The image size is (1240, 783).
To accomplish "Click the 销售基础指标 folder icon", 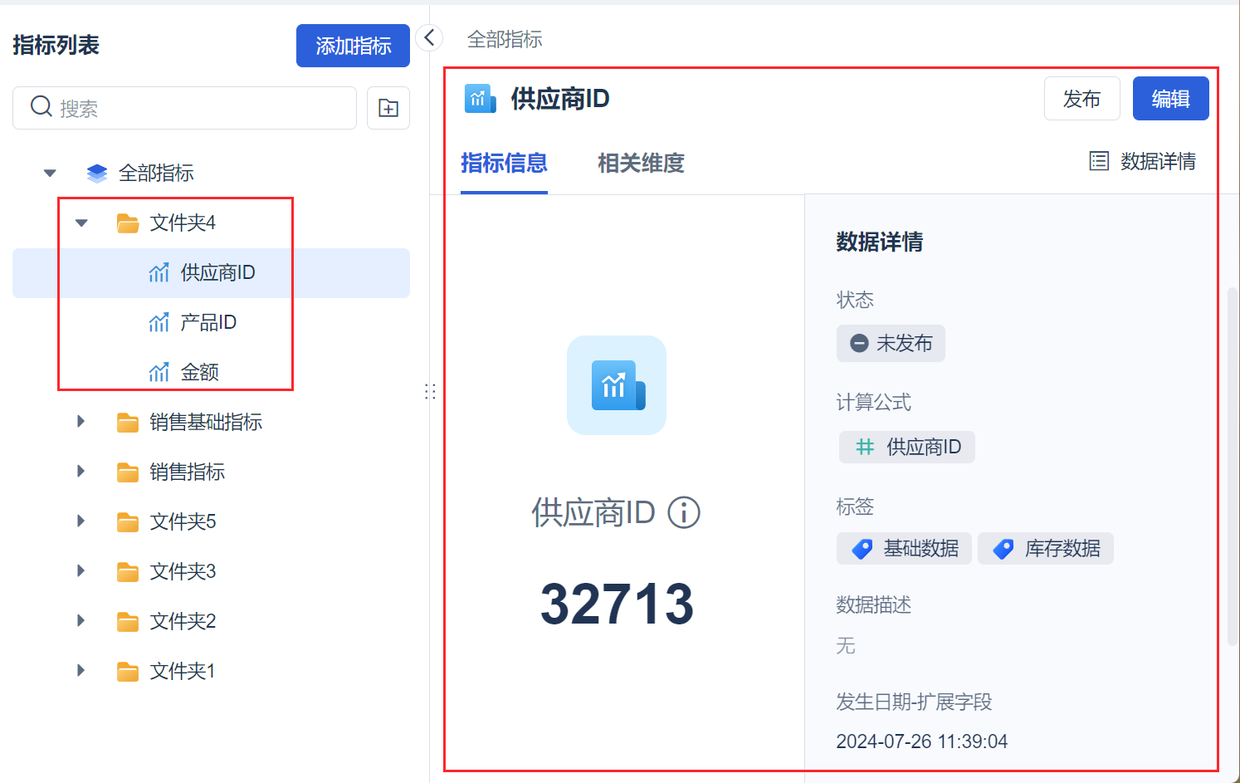I will (128, 423).
